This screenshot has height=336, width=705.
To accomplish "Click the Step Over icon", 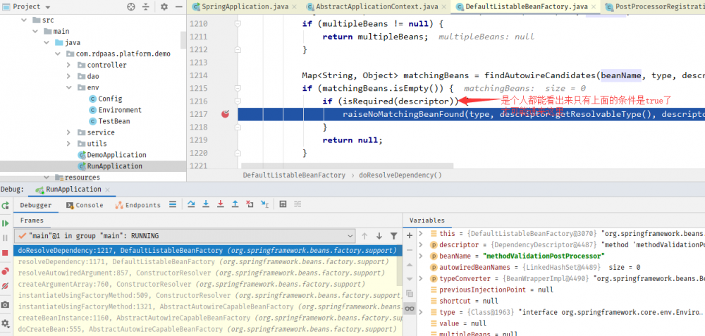I will click(191, 204).
